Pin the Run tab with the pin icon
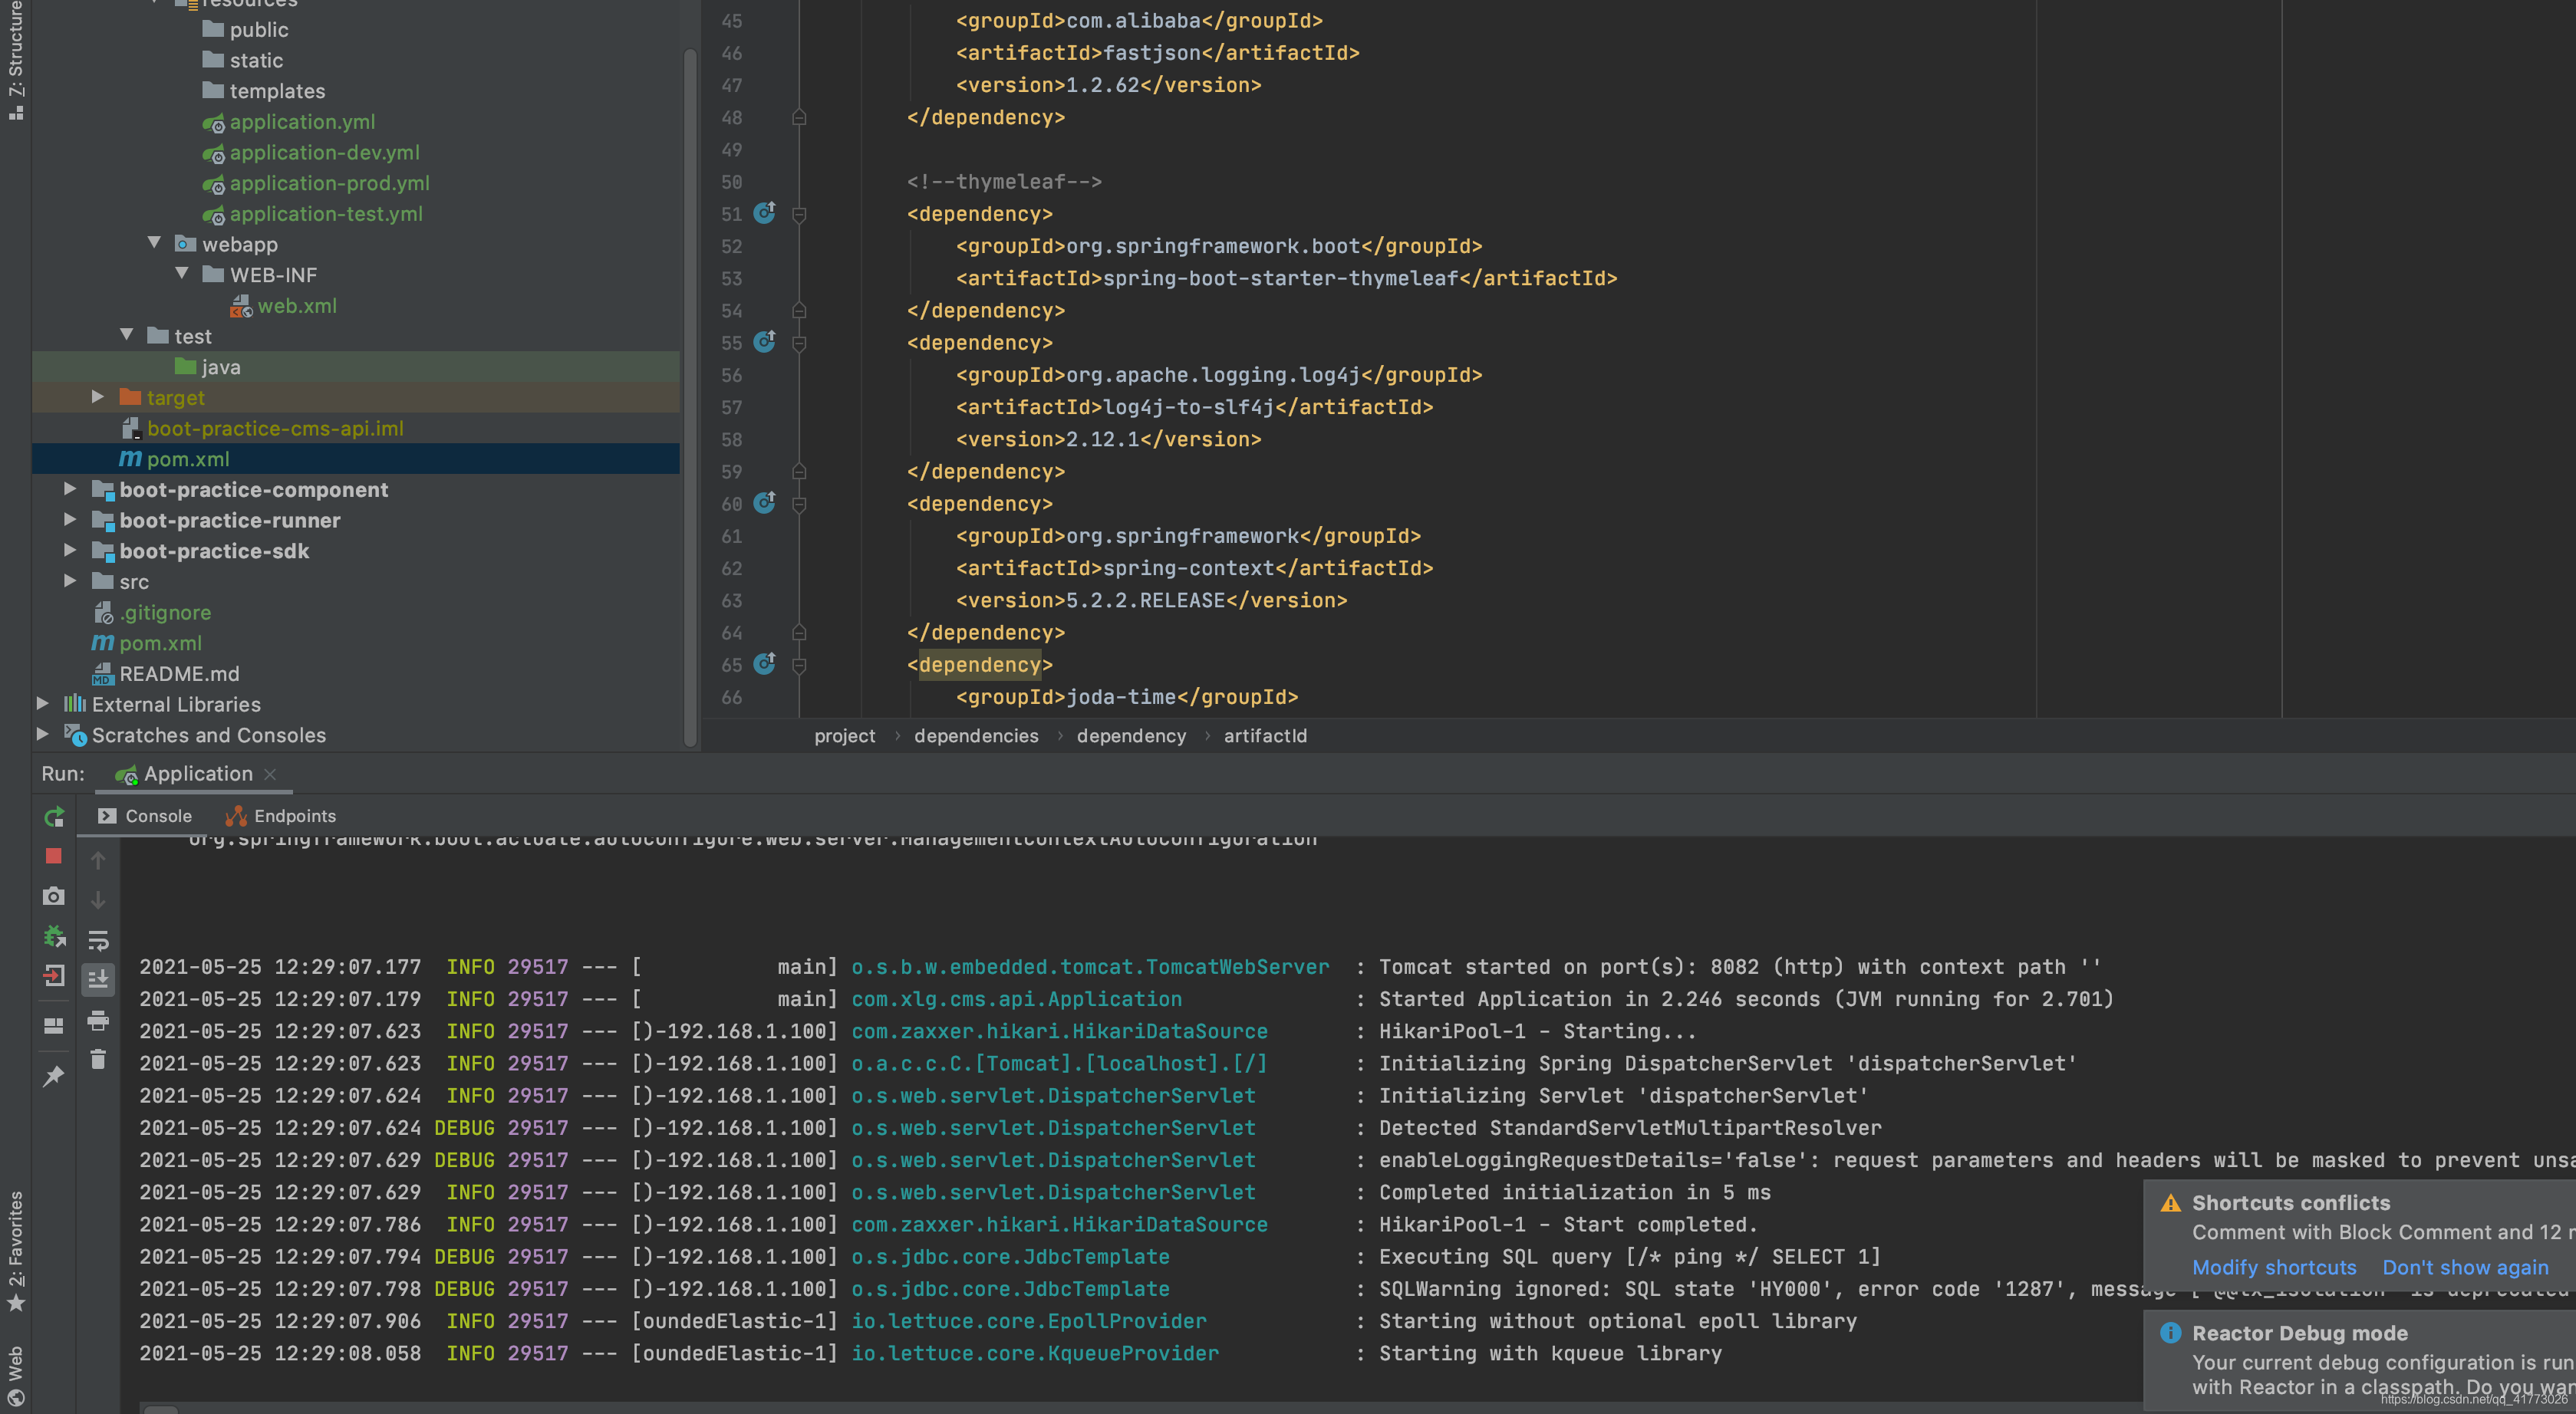 pos(54,1077)
